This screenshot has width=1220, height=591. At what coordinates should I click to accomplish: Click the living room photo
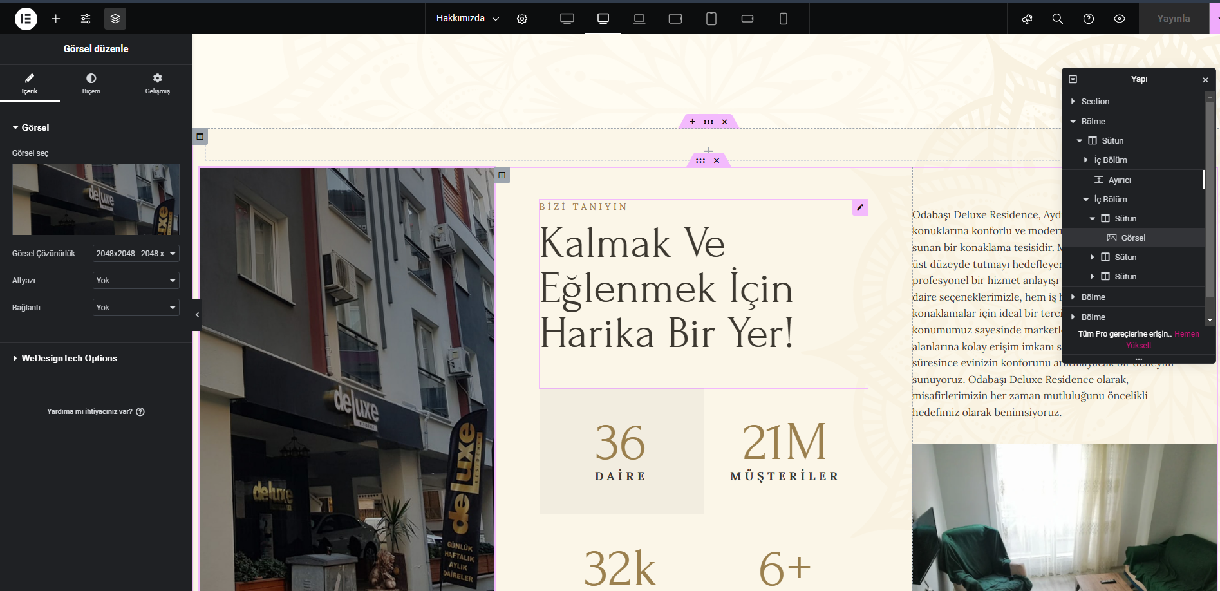1065,517
